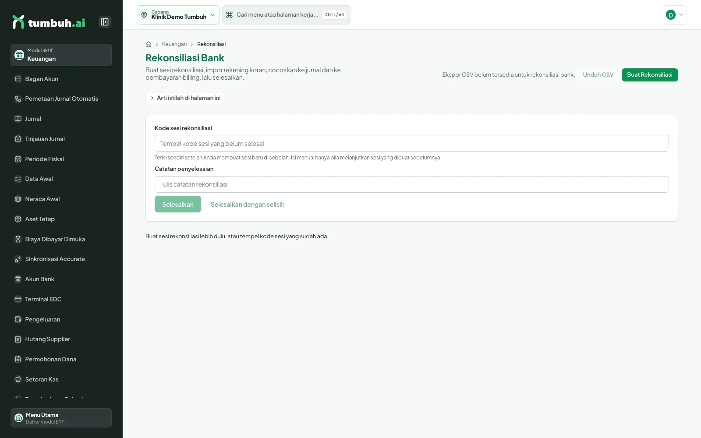Click the Selesaikan button

tap(178, 204)
